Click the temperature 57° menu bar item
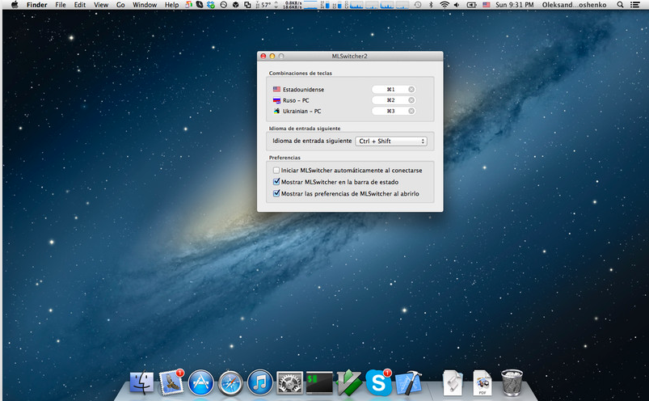The image size is (649, 401). coord(266,5)
